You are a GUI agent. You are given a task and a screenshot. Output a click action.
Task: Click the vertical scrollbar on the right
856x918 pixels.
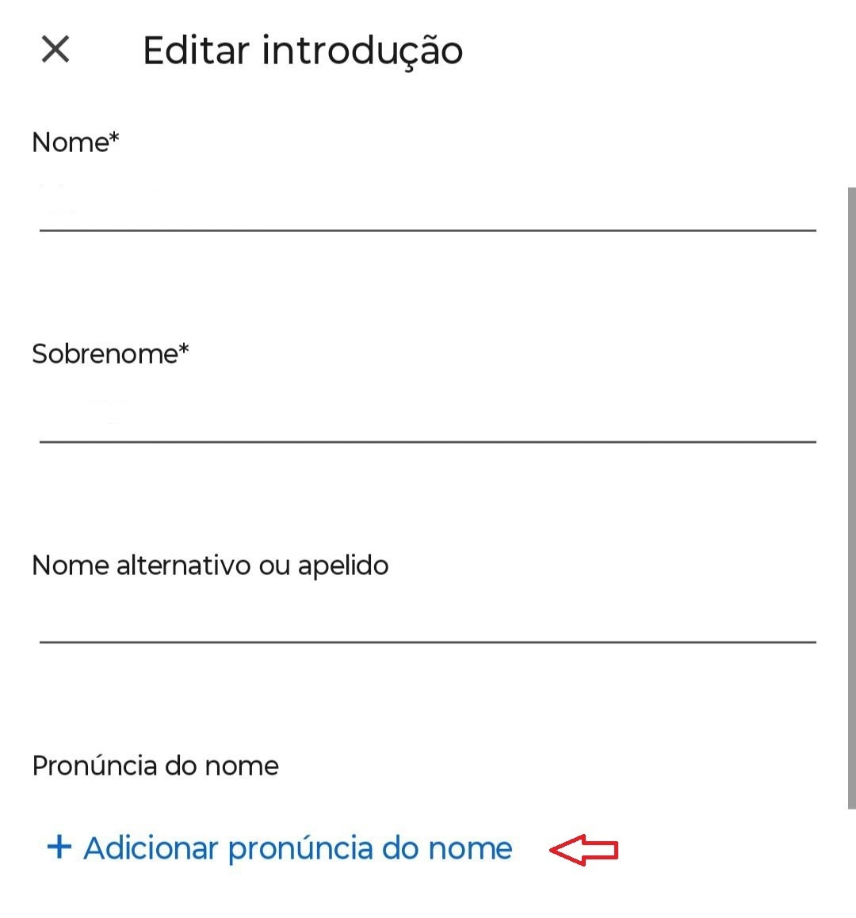pyautogui.click(x=851, y=497)
